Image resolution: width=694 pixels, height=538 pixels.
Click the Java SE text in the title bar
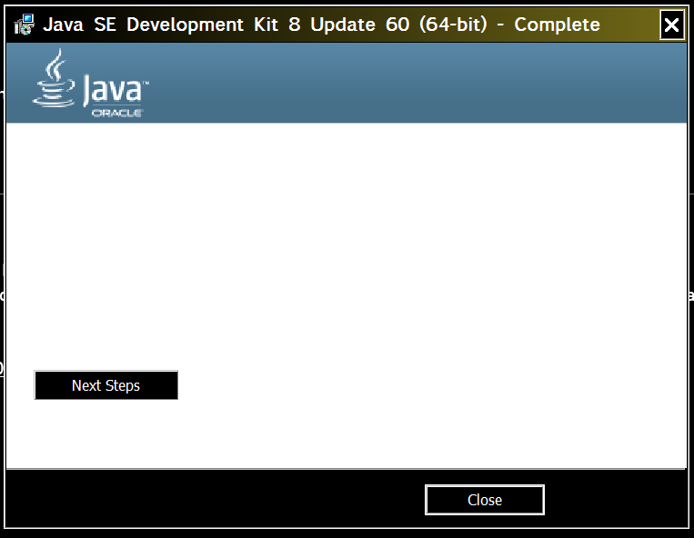click(81, 25)
